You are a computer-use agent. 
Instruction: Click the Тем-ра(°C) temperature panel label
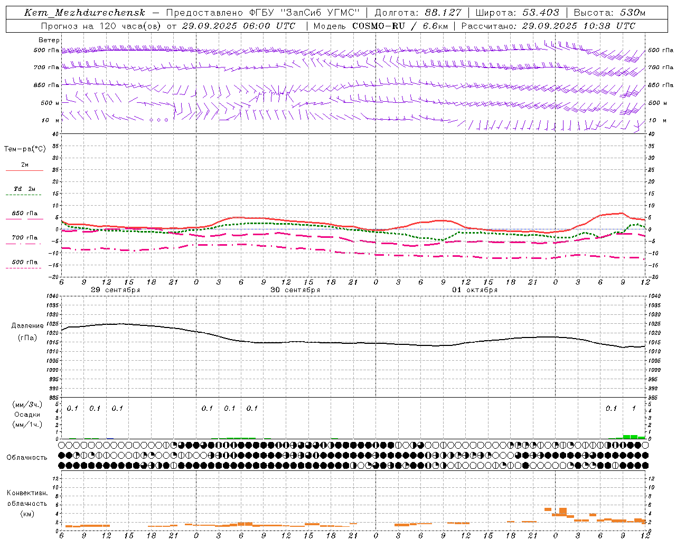pos(25,149)
